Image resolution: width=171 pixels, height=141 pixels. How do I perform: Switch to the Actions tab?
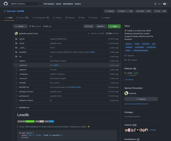tap(57, 18)
